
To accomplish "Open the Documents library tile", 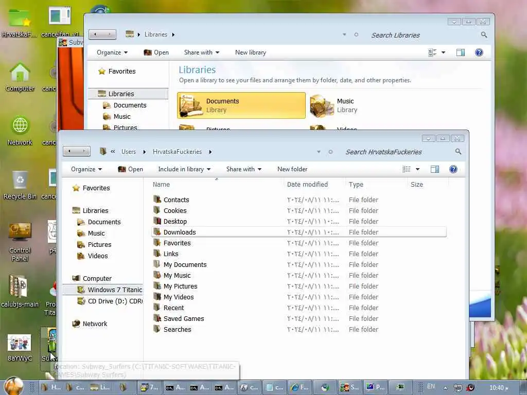I will coord(241,105).
